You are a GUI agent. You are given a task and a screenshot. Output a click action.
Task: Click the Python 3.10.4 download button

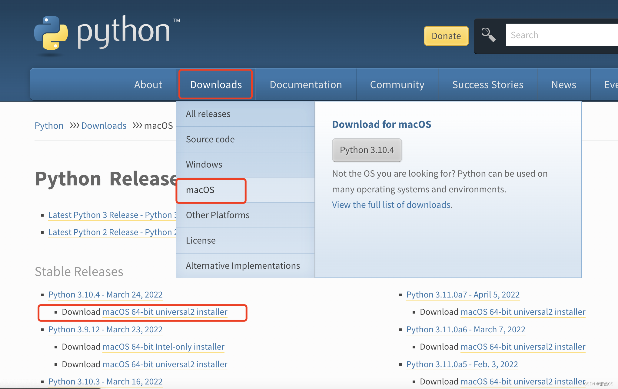click(x=367, y=150)
